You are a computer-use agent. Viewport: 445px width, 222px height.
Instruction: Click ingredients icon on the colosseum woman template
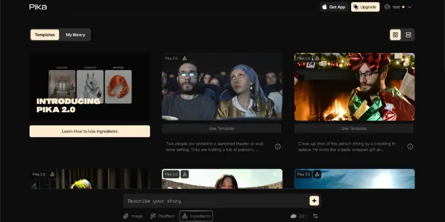185,174
